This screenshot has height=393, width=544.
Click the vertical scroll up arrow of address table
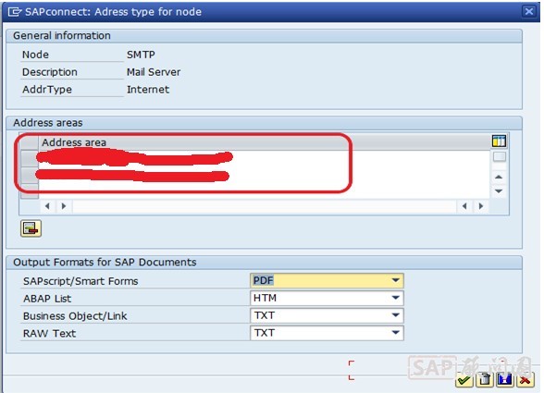[499, 178]
